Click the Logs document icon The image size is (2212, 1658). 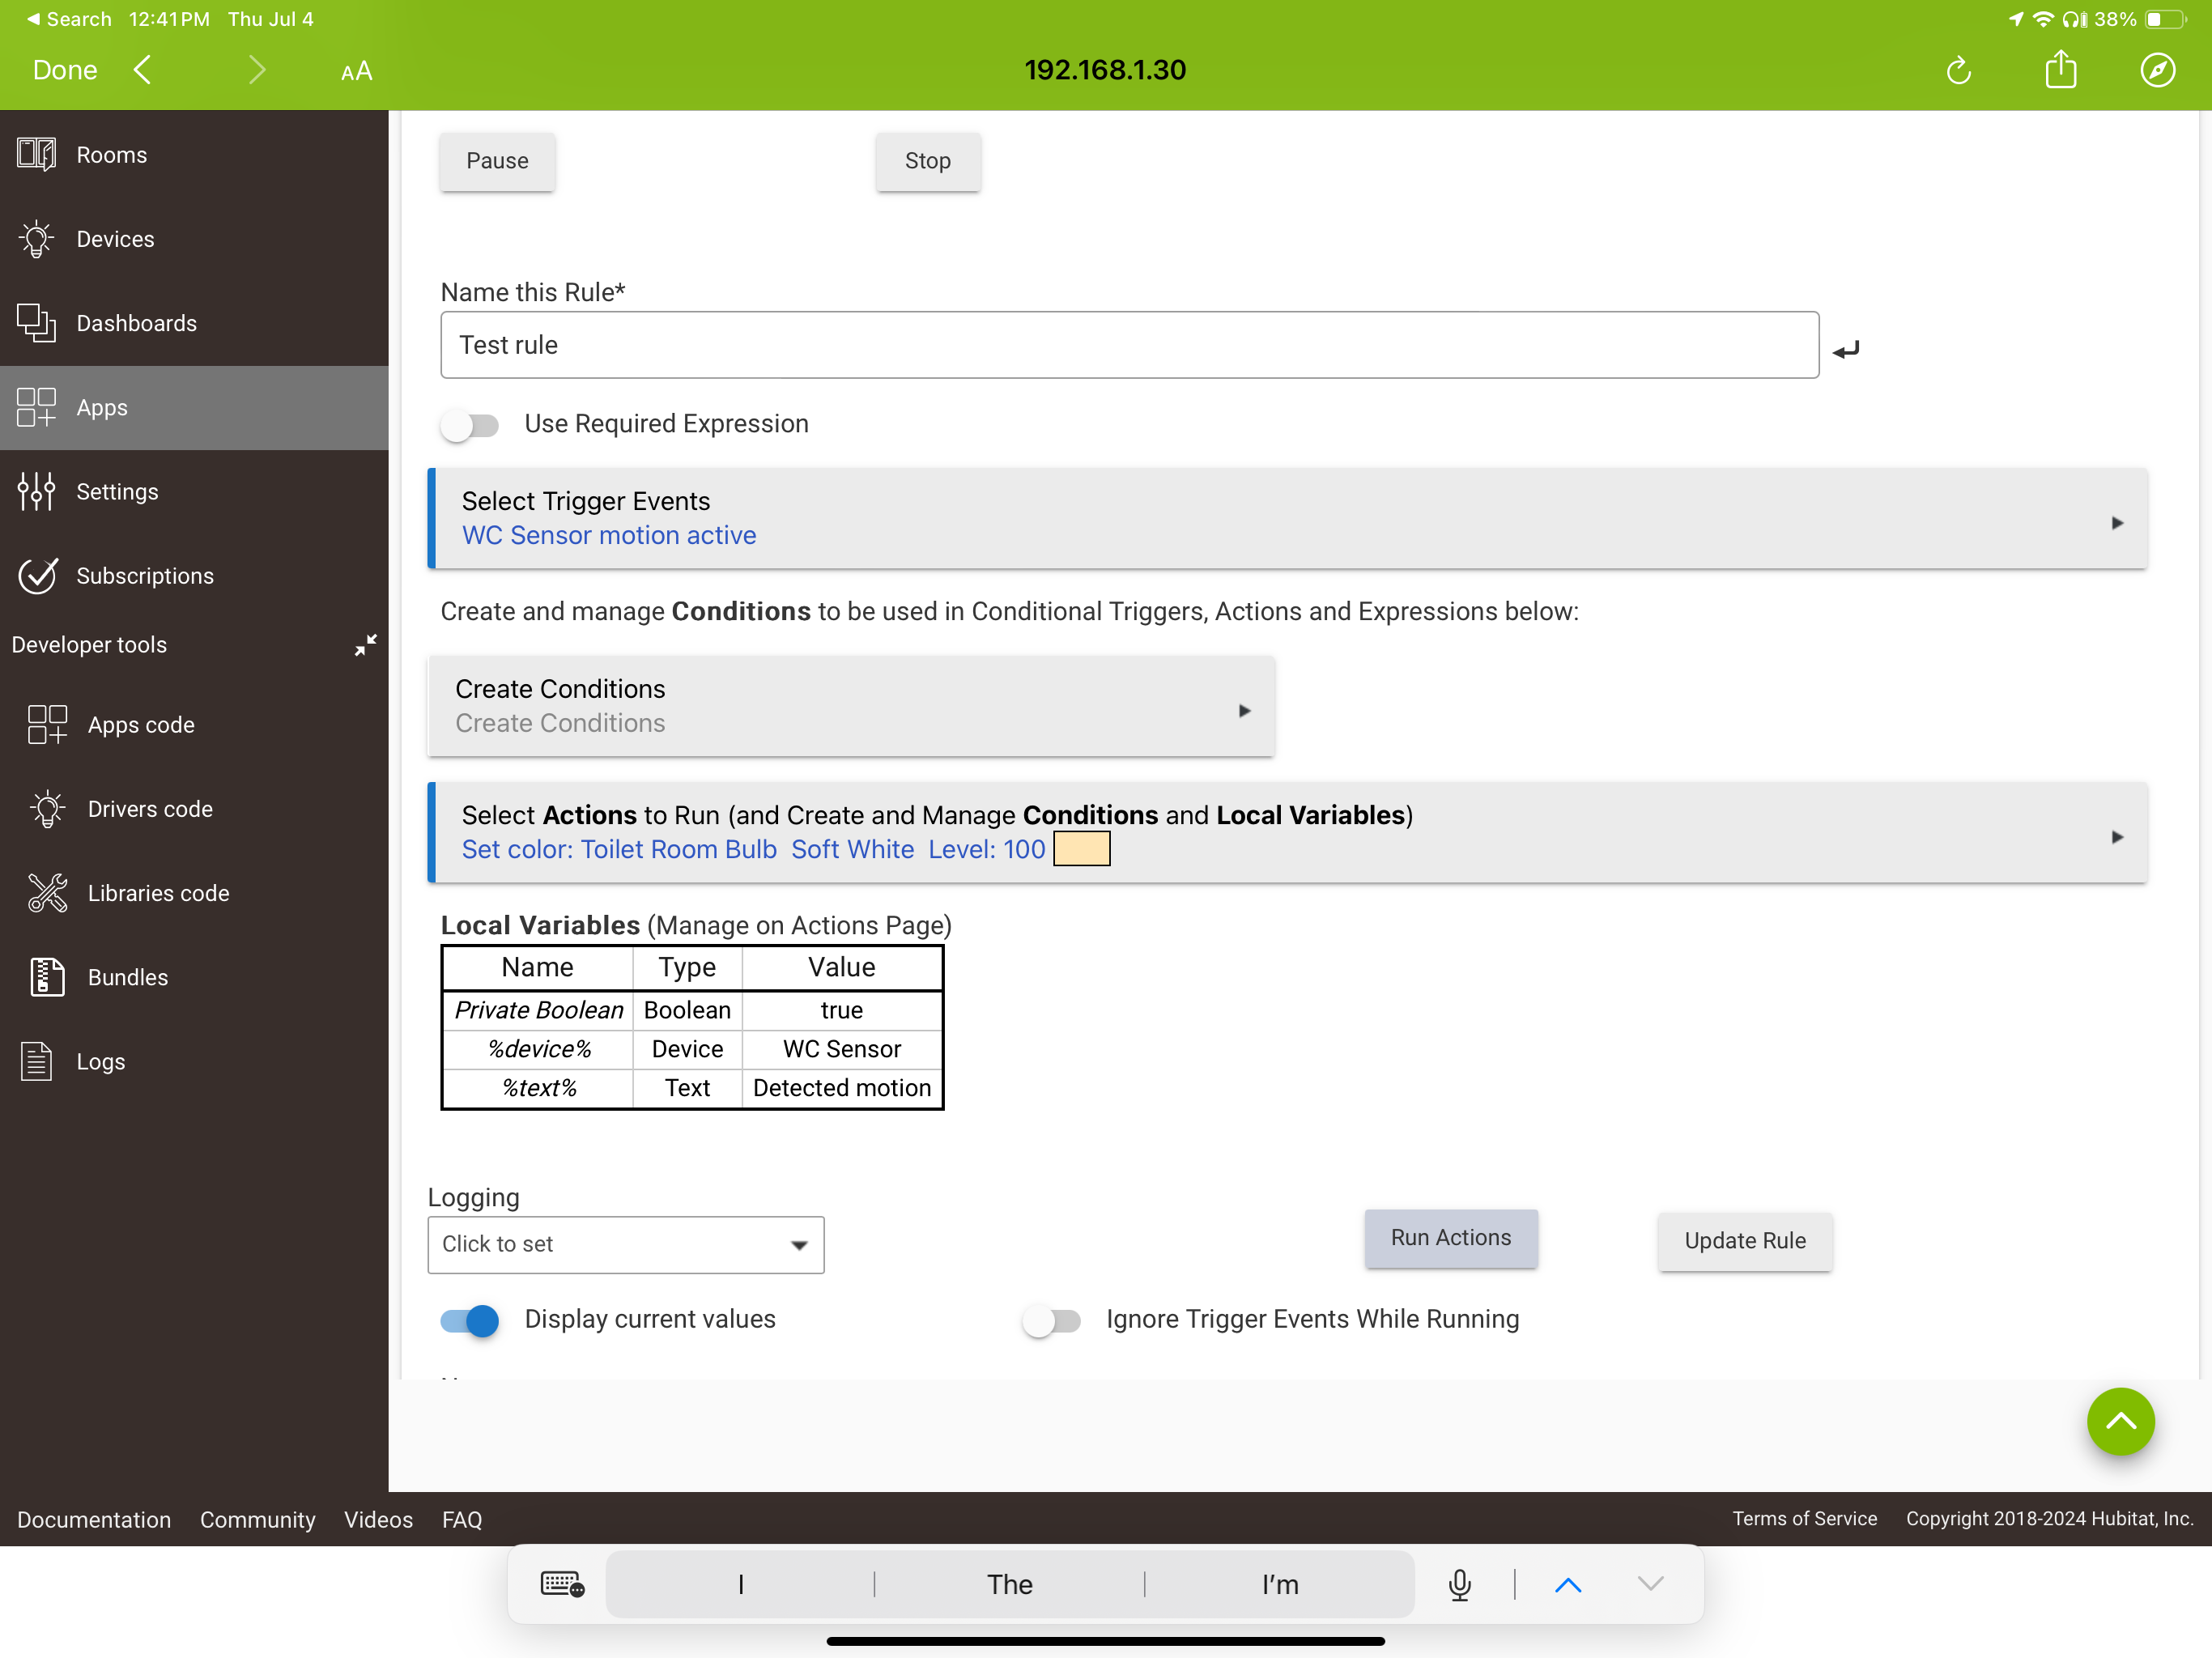coord(37,1061)
